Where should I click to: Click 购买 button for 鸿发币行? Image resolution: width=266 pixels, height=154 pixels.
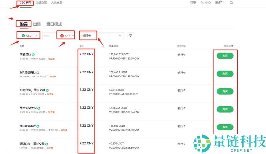[225, 56]
